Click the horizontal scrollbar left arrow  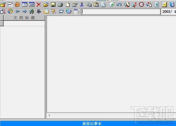pyautogui.click(x=49, y=115)
